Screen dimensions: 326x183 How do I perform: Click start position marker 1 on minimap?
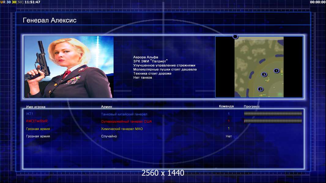coord(276,71)
